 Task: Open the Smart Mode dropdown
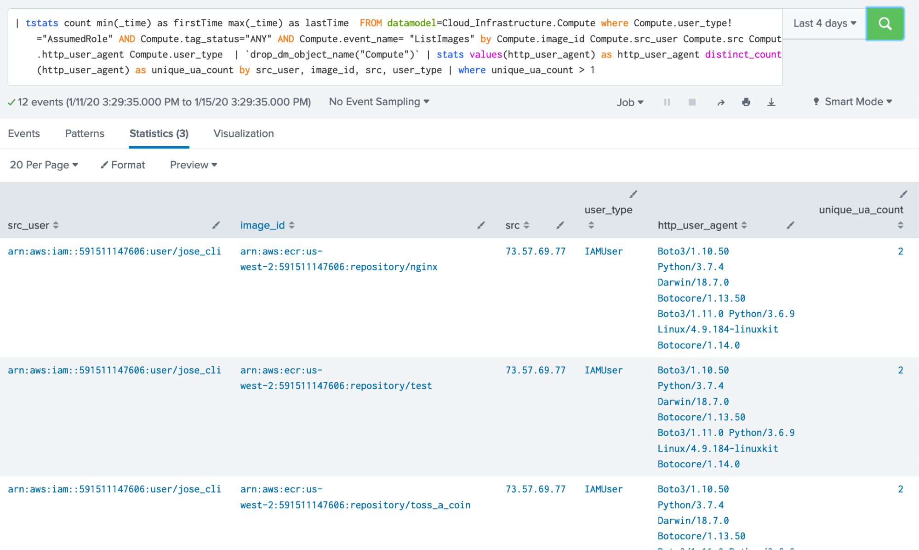(853, 102)
